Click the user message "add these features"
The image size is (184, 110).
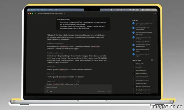[x=63, y=19]
